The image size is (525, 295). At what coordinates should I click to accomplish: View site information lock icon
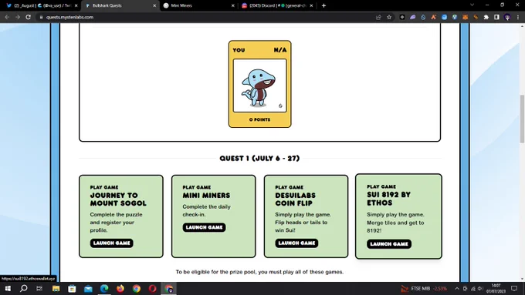click(41, 17)
